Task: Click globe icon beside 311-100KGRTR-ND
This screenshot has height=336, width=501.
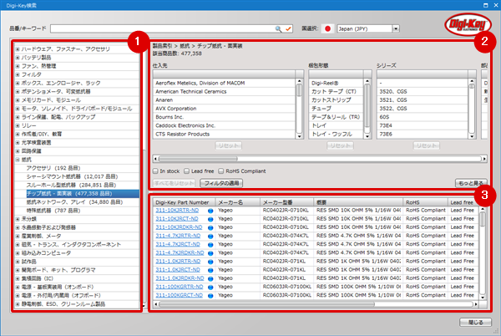Action: click(210, 287)
